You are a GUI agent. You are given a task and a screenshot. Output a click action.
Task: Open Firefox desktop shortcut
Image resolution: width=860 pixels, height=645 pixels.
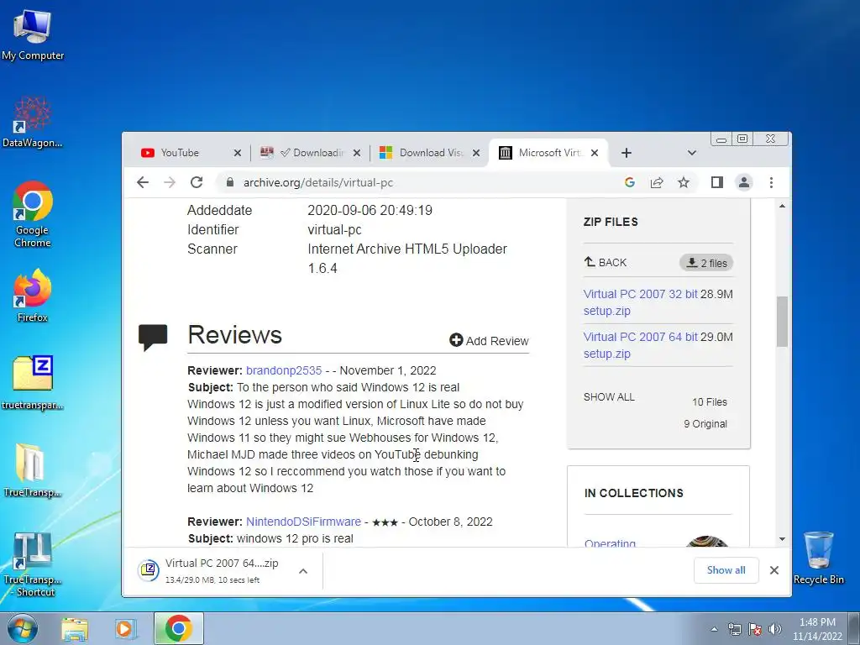point(33,295)
